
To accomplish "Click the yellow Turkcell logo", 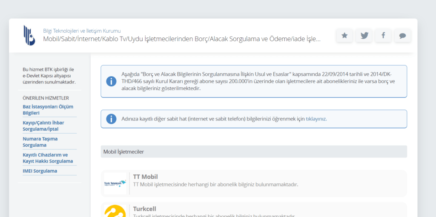I will tap(115, 211).
